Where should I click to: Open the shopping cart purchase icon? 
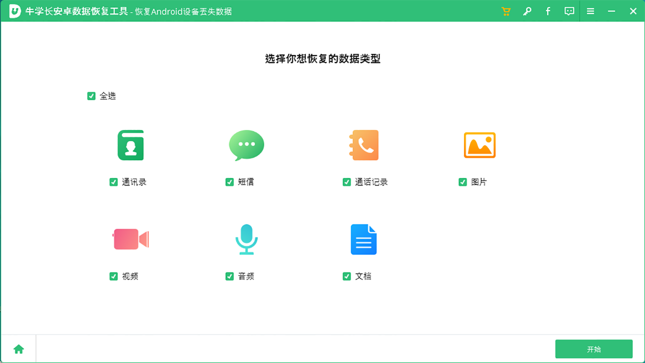point(505,11)
